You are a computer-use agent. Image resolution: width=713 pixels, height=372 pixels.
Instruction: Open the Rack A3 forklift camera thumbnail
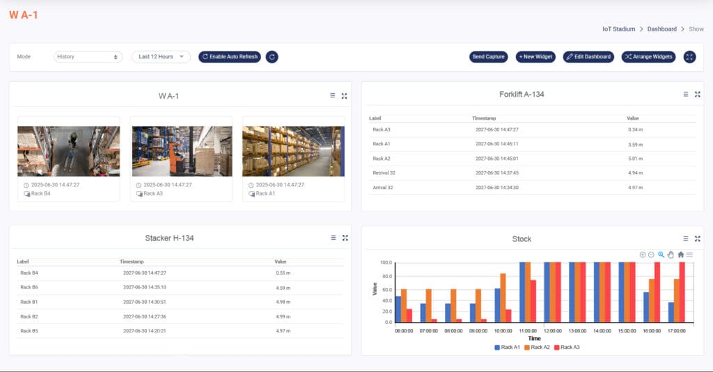[181, 151]
